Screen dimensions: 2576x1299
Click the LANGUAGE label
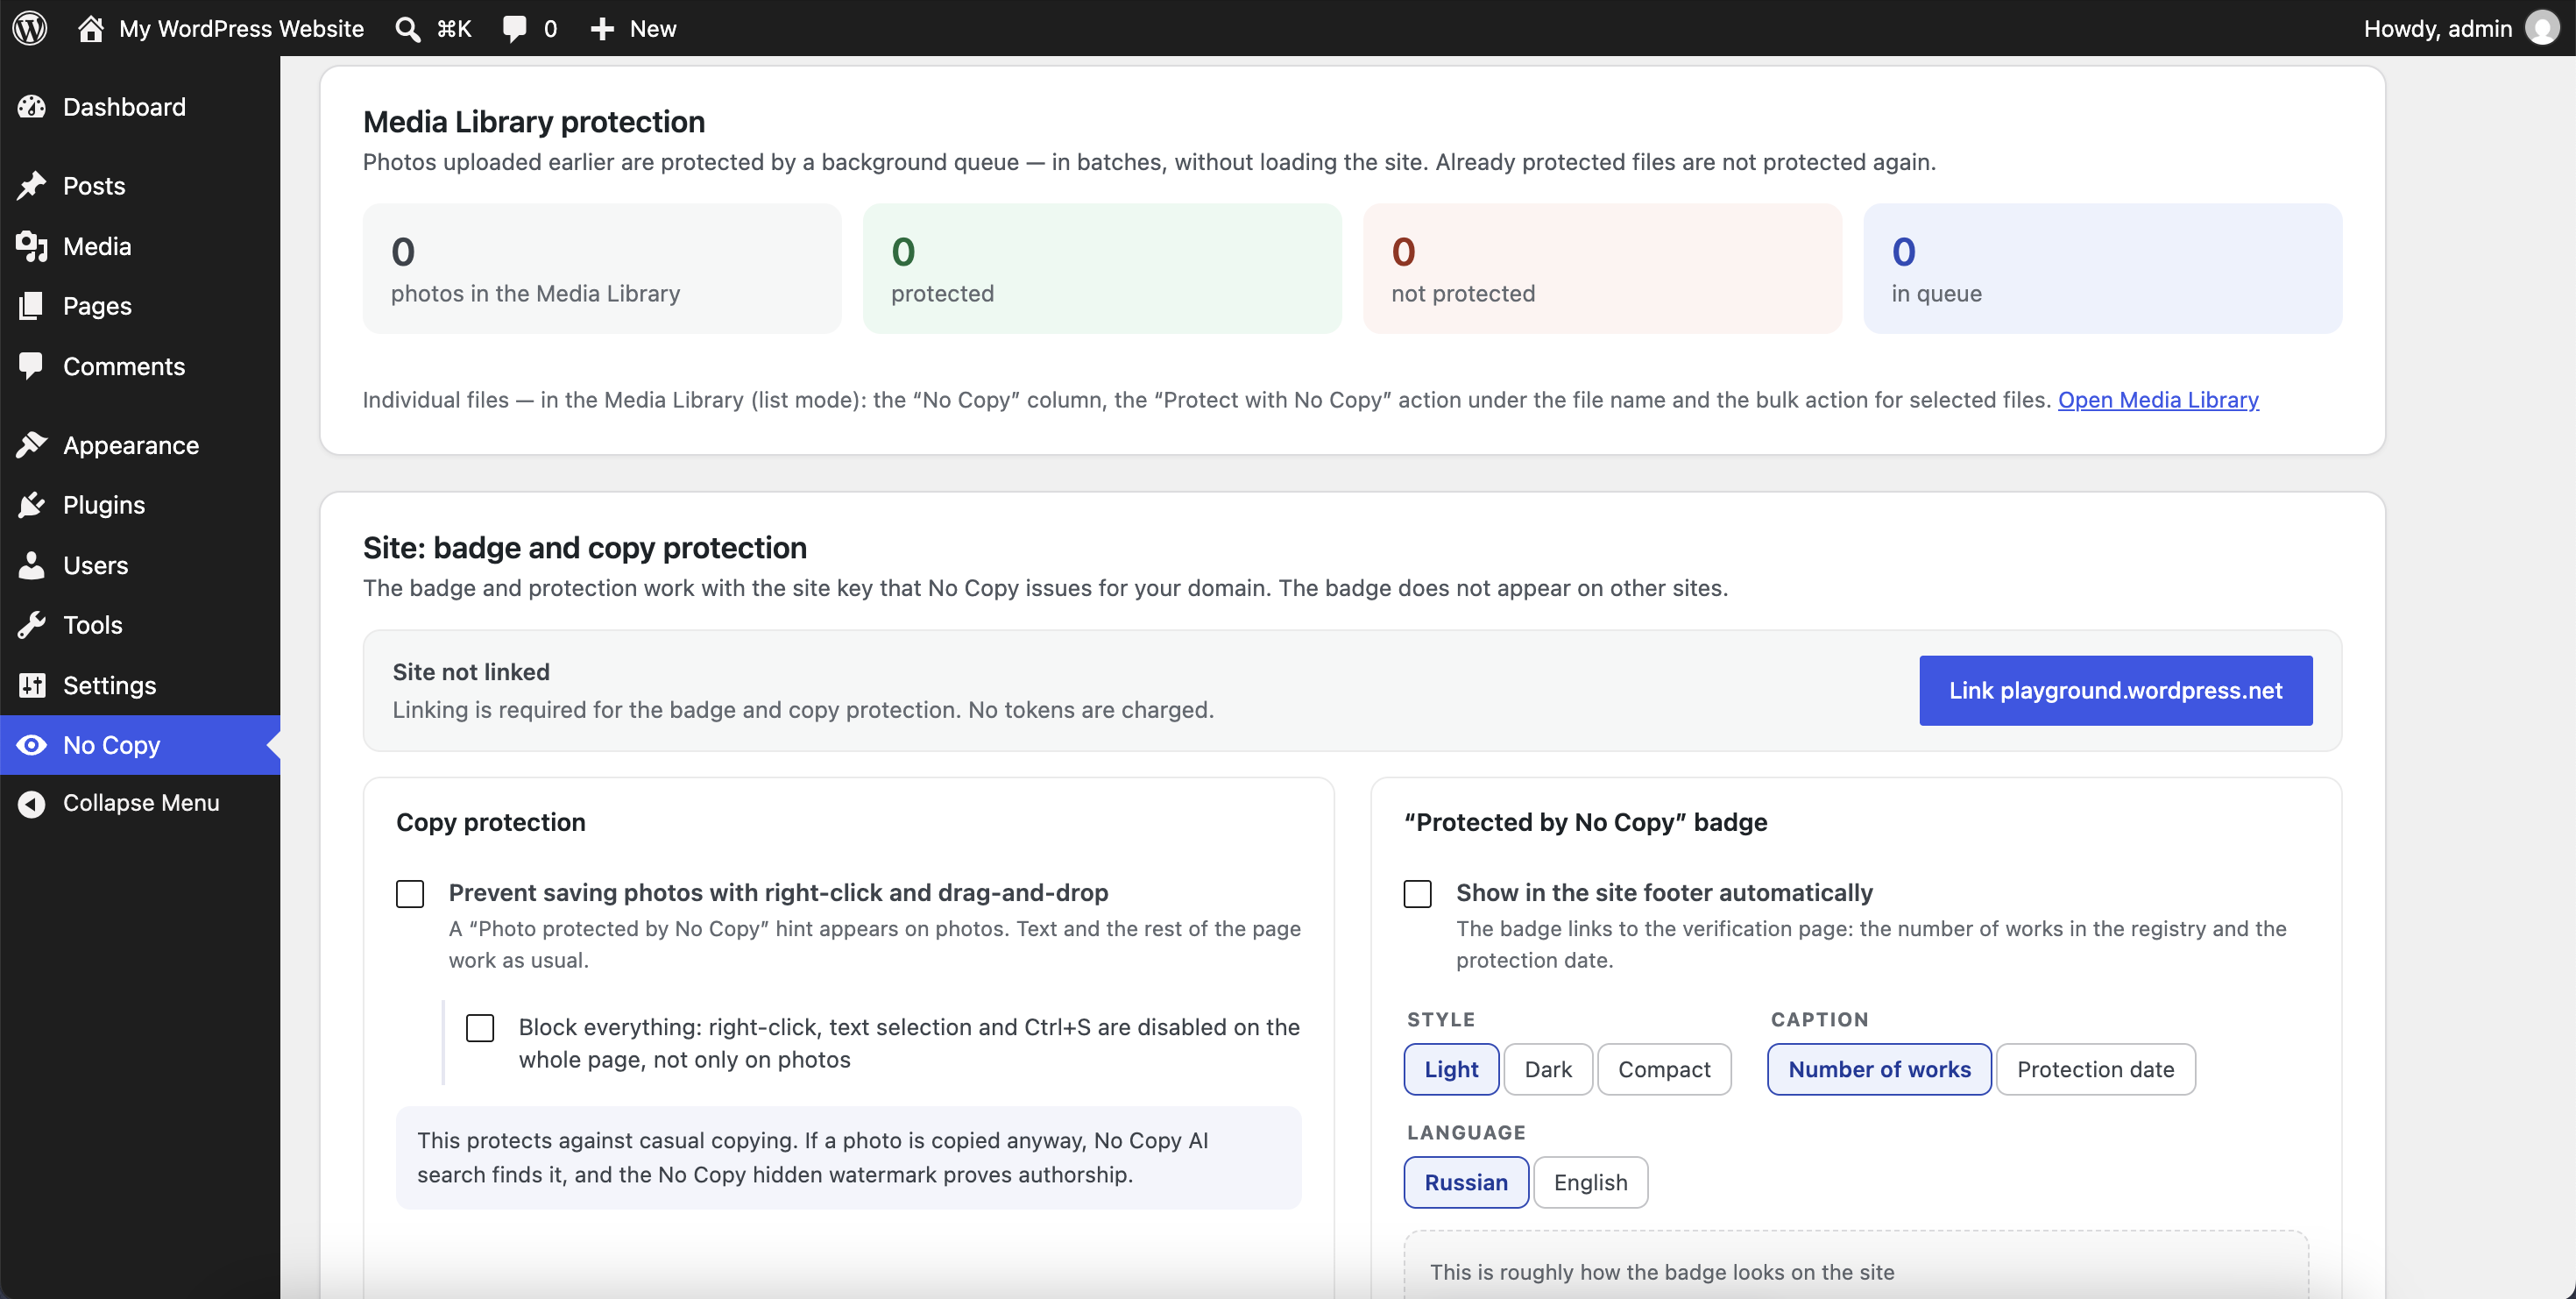pos(1466,1133)
